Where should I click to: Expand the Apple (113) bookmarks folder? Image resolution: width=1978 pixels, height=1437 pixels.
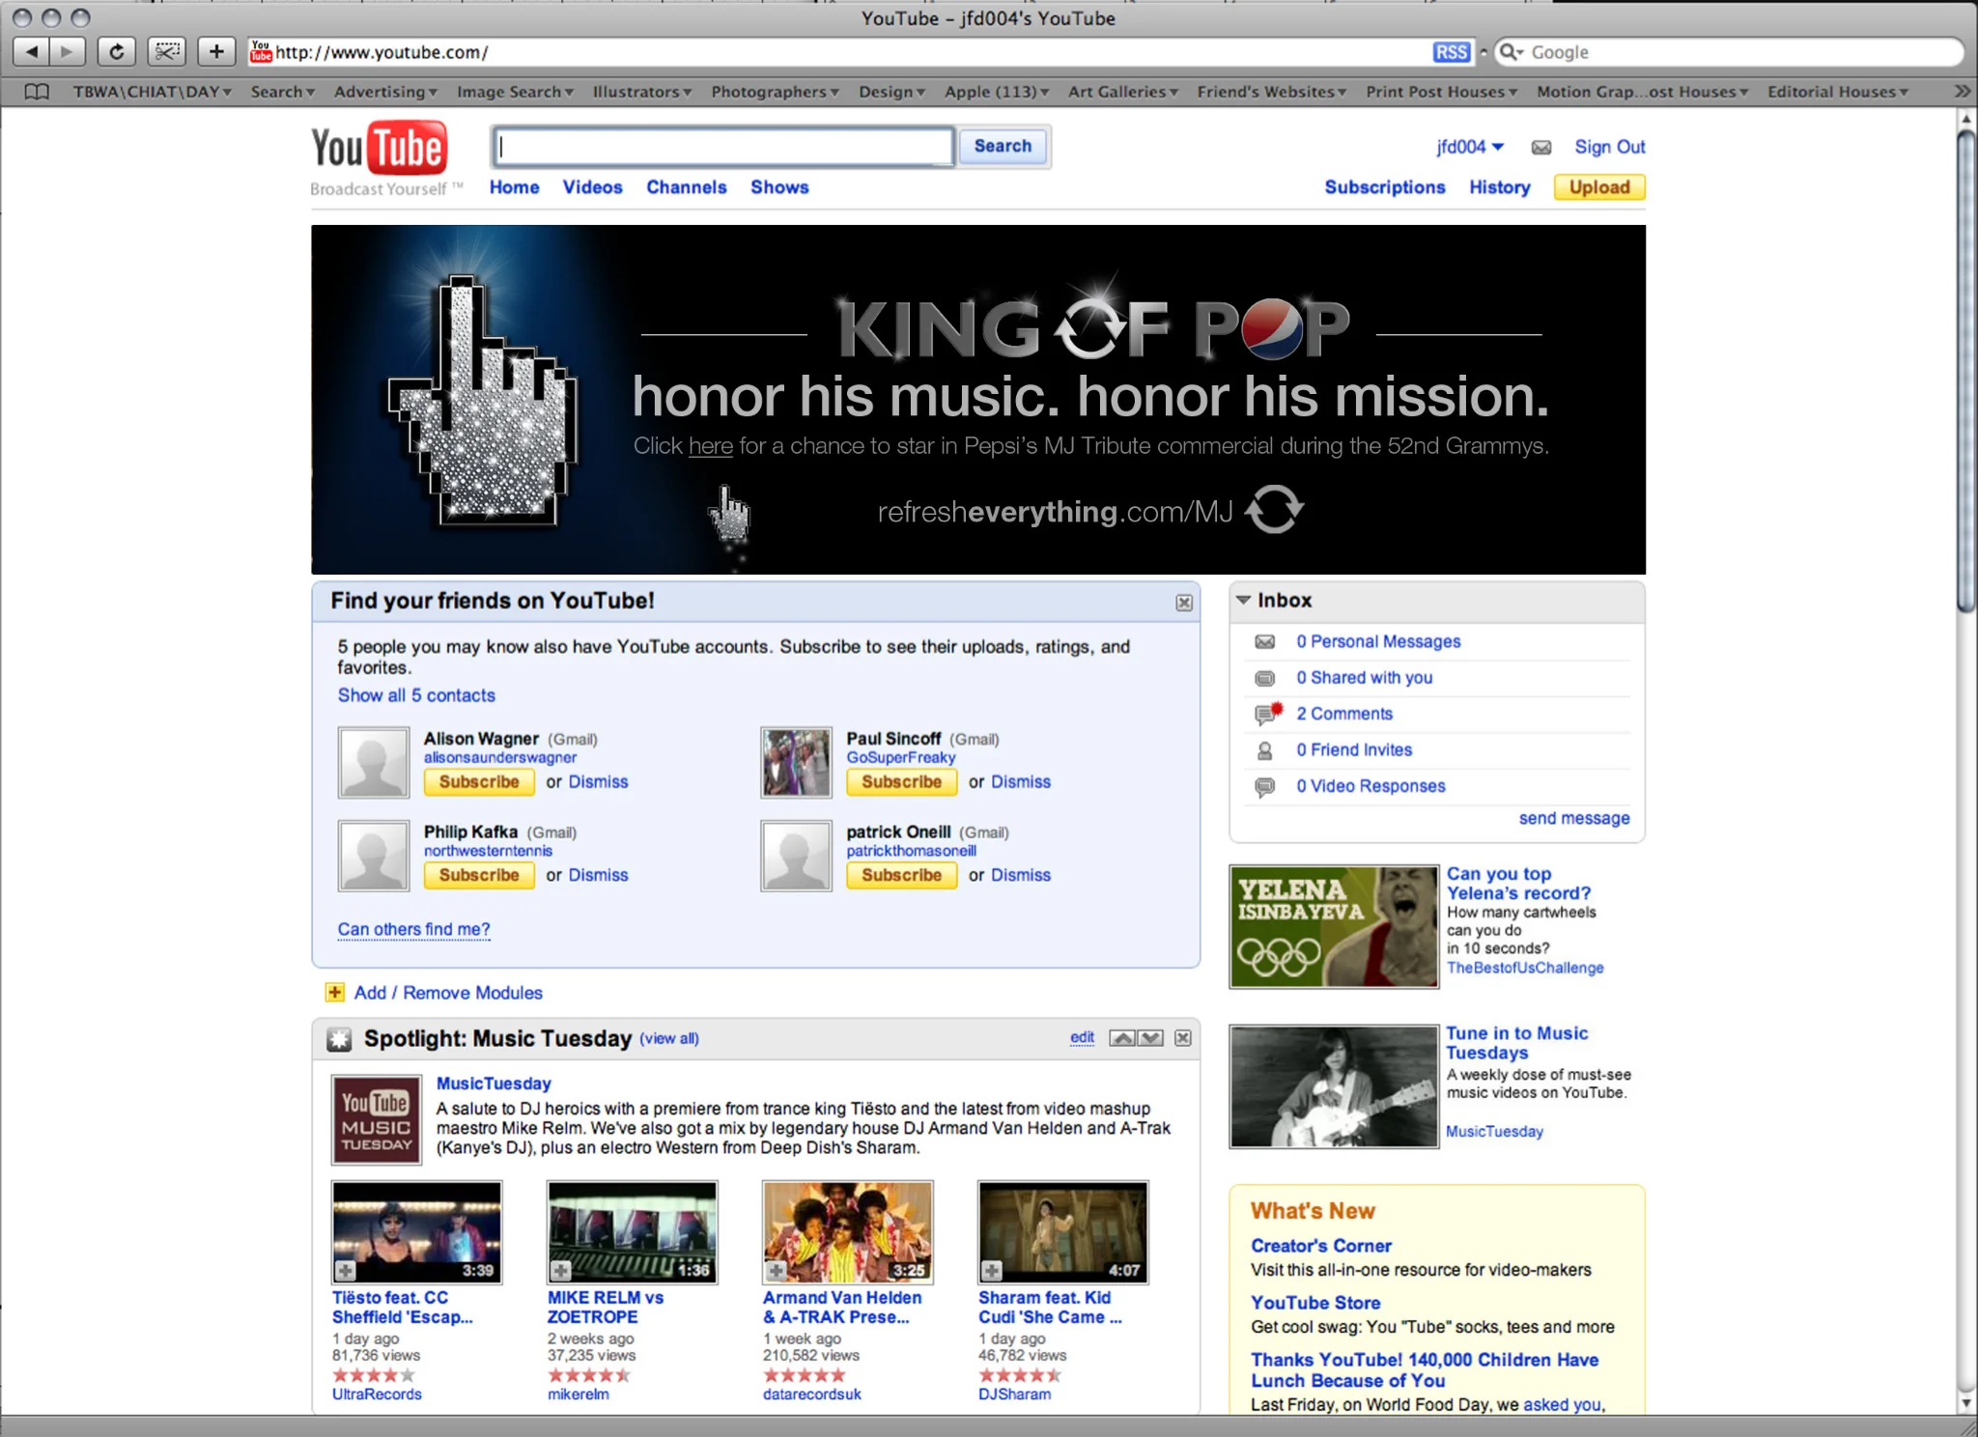click(x=997, y=92)
